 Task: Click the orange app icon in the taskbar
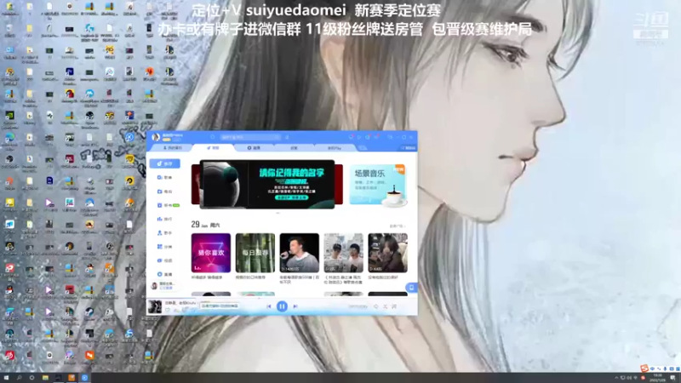coord(72,378)
